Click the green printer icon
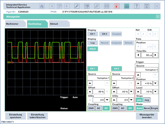The height and width of the screenshot is (124, 165). click(127, 6)
